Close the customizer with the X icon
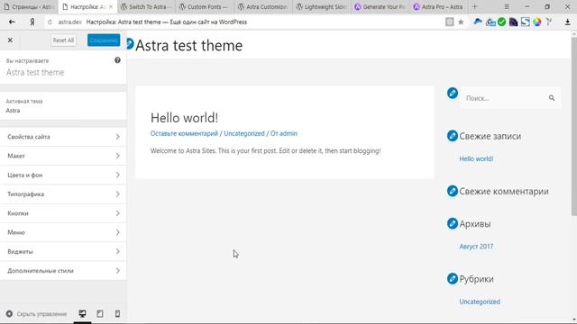Image resolution: width=577 pixels, height=324 pixels. coord(10,40)
